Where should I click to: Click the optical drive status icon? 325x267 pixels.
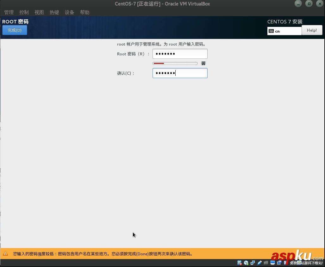(246, 263)
